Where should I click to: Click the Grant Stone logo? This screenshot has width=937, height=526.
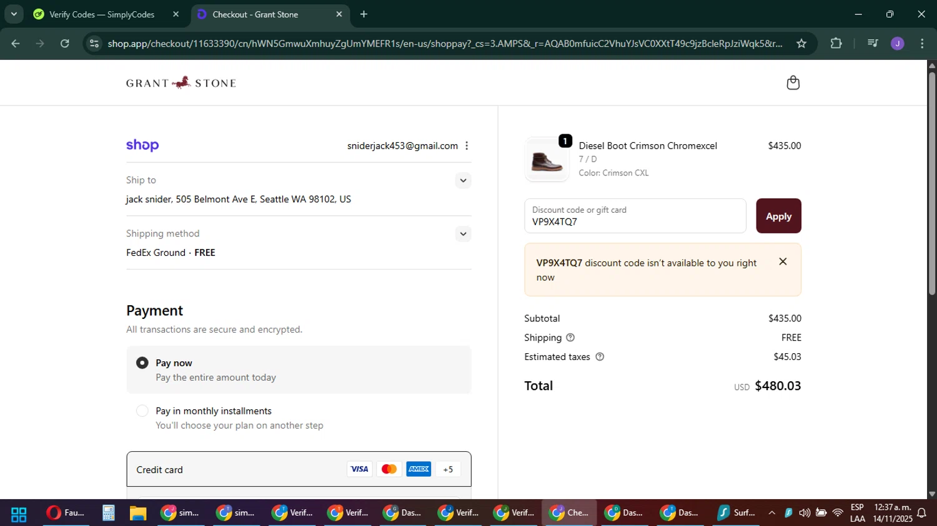tap(181, 82)
